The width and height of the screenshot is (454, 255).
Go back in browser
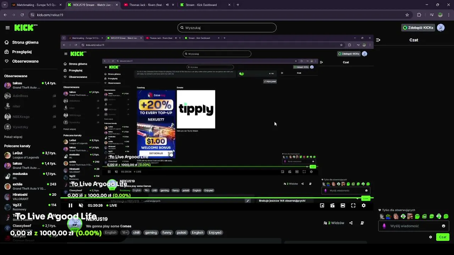(x=5, y=15)
